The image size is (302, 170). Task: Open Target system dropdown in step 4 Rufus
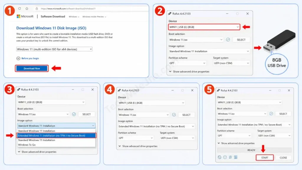click(x=177, y=138)
